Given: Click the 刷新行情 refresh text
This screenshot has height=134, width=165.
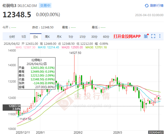Looking at the screenshot, I should pyautogui.click(x=157, y=6).
